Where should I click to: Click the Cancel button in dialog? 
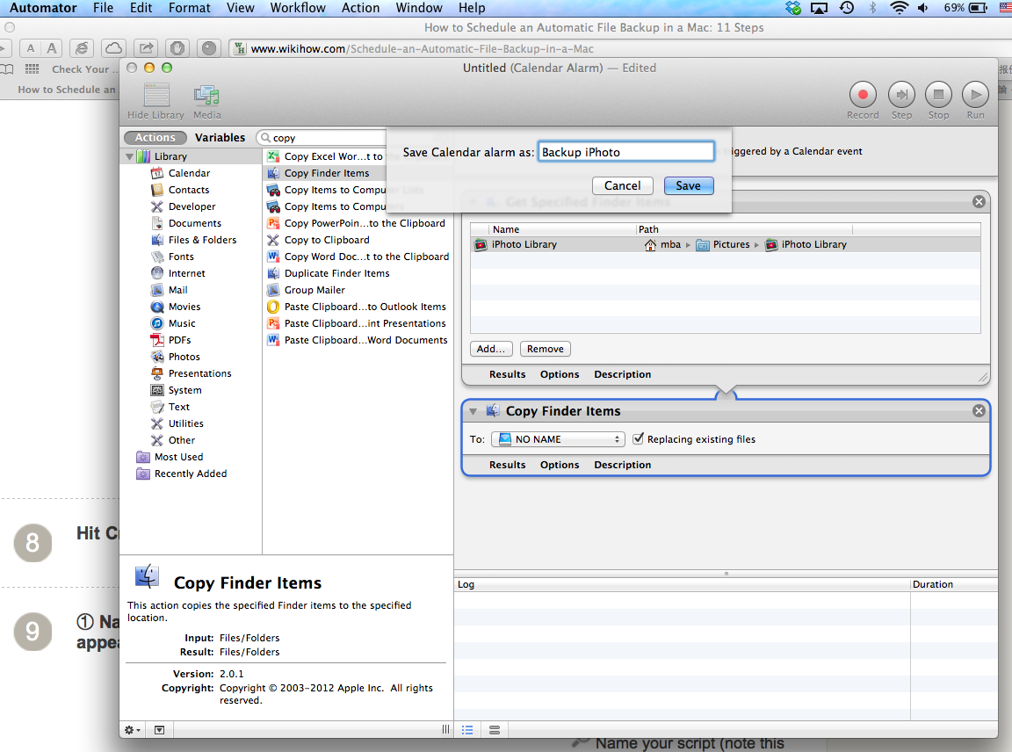[x=622, y=185]
